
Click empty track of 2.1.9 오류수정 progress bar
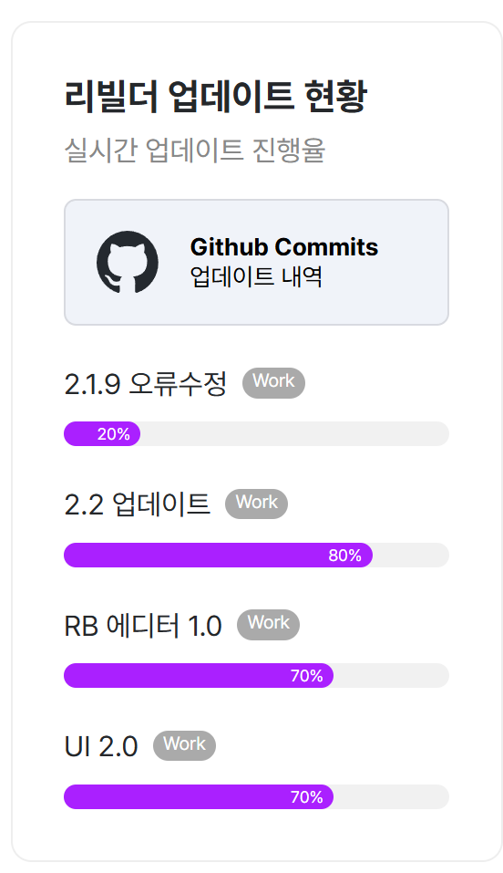click(x=294, y=433)
